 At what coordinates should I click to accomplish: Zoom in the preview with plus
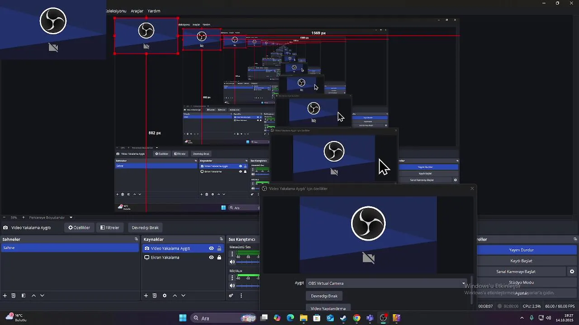click(x=24, y=218)
